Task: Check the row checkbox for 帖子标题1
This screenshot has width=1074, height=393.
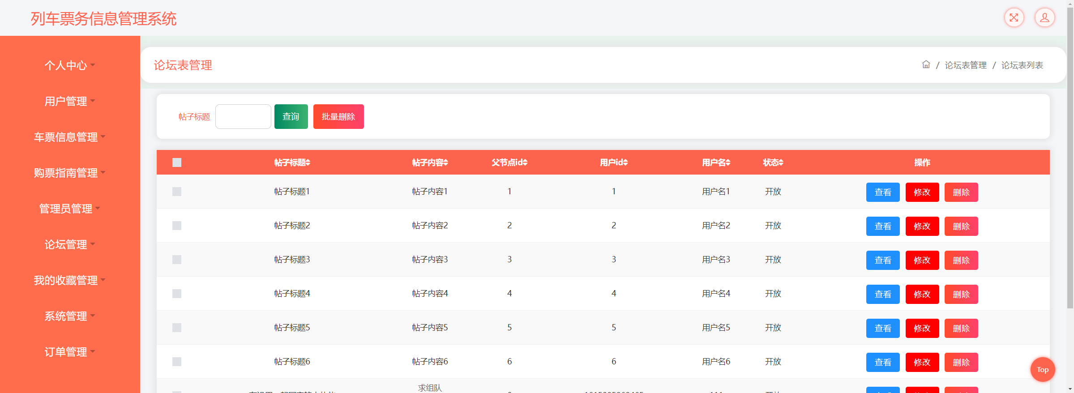Action: 177,192
